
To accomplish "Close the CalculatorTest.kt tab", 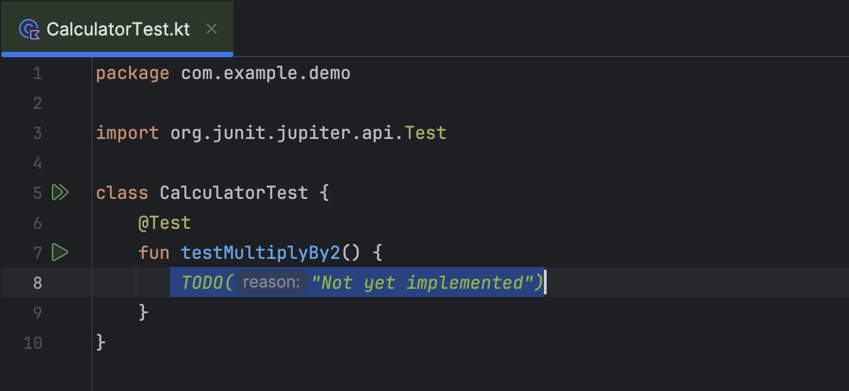I will (212, 29).
